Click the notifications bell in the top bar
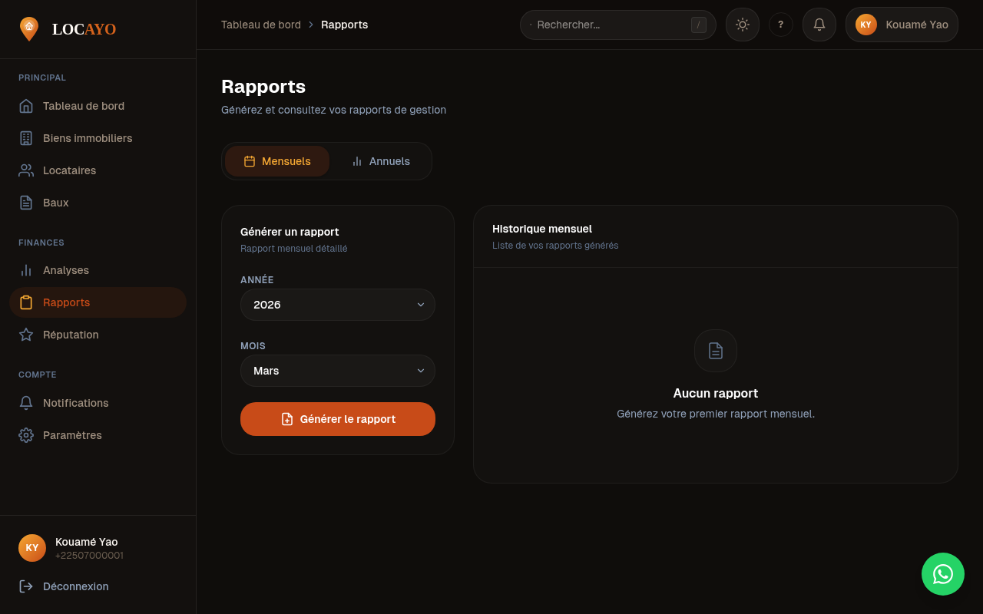Viewport: 983px width, 614px height. 819,24
